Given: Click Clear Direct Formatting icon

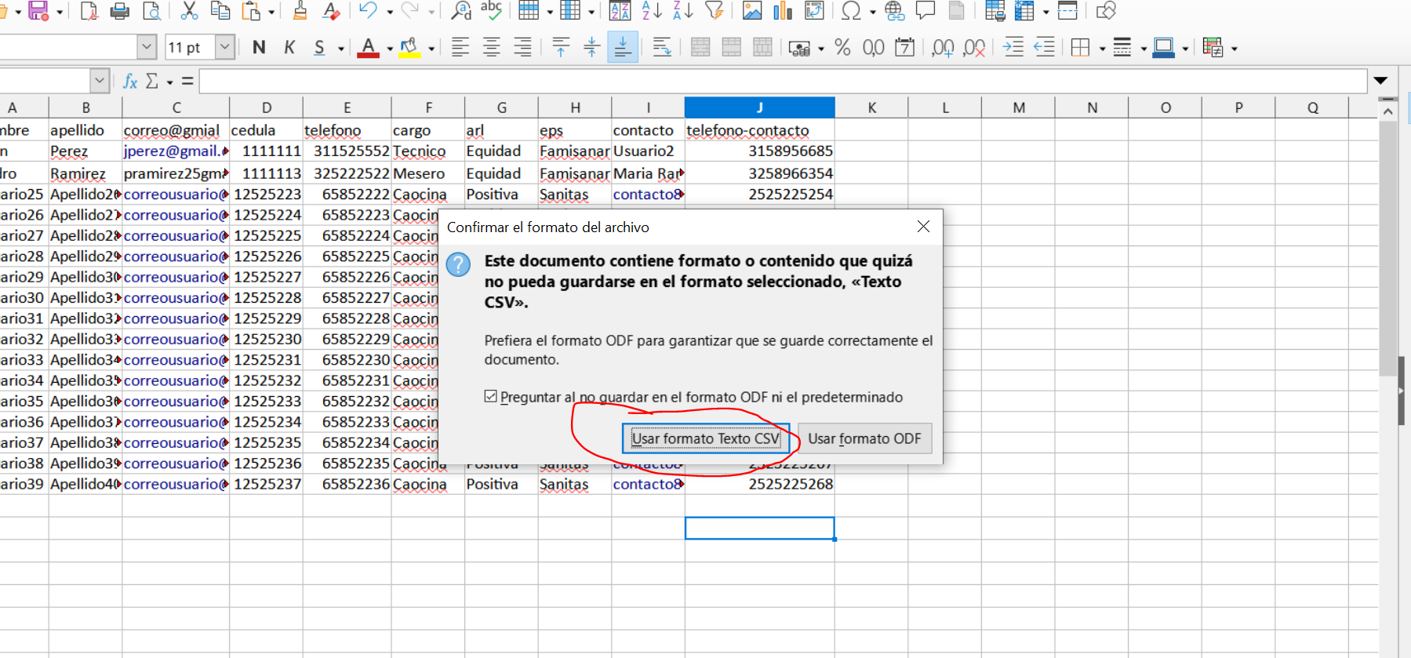Looking at the screenshot, I should [331, 11].
